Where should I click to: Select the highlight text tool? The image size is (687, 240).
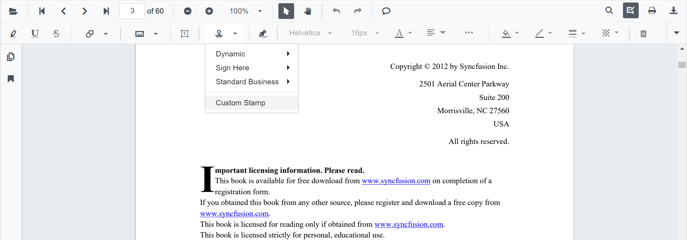click(x=13, y=34)
